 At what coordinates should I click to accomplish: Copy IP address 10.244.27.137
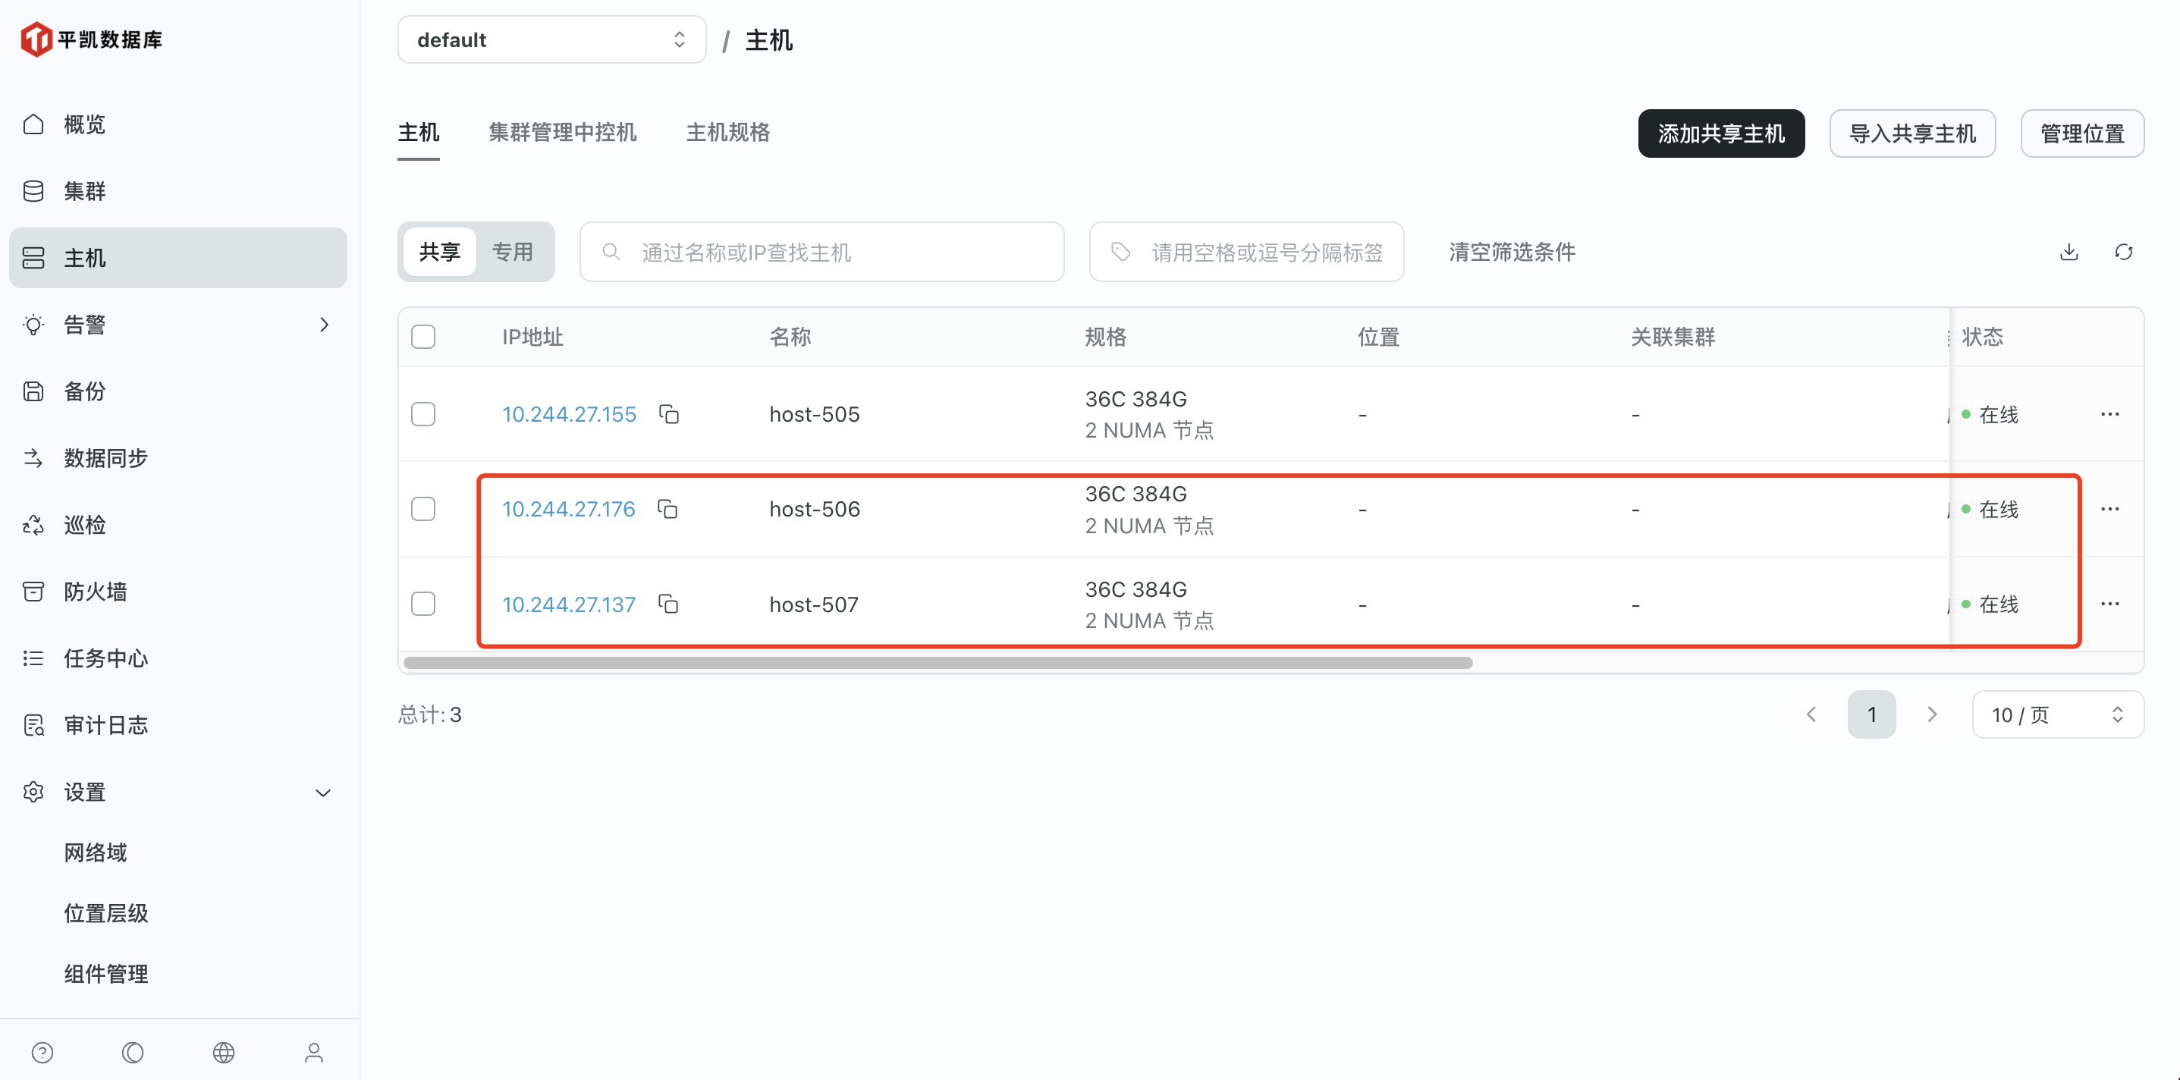click(668, 604)
